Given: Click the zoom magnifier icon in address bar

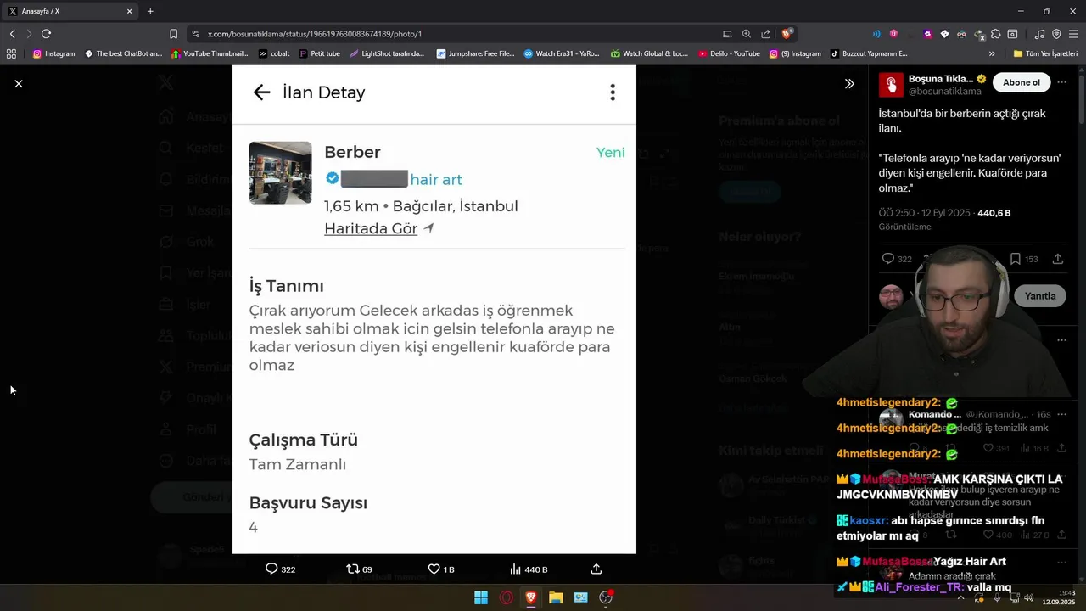Looking at the screenshot, I should pyautogui.click(x=747, y=34).
